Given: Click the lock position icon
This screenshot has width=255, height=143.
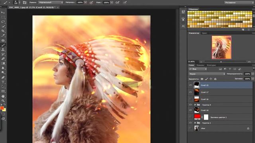Looking at the screenshot, I should coord(211,79).
